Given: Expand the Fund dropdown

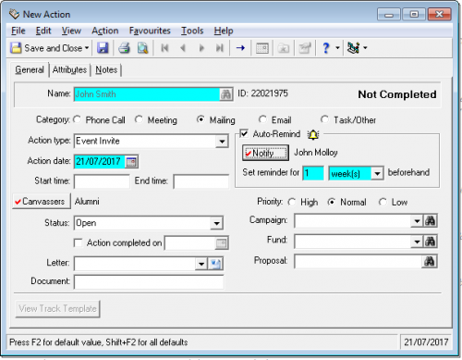Looking at the screenshot, I should click(x=417, y=242).
